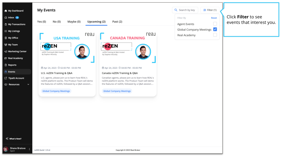The width and height of the screenshot is (283, 156).
Task: Click the Search by key input field
Action: pos(185,10)
